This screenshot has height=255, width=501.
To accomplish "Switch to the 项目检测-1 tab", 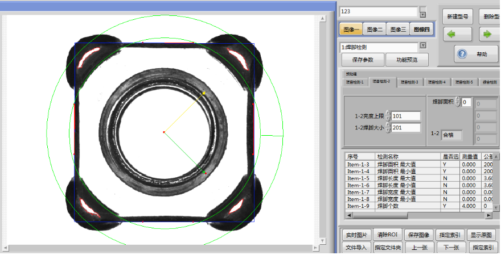I will [354, 82].
